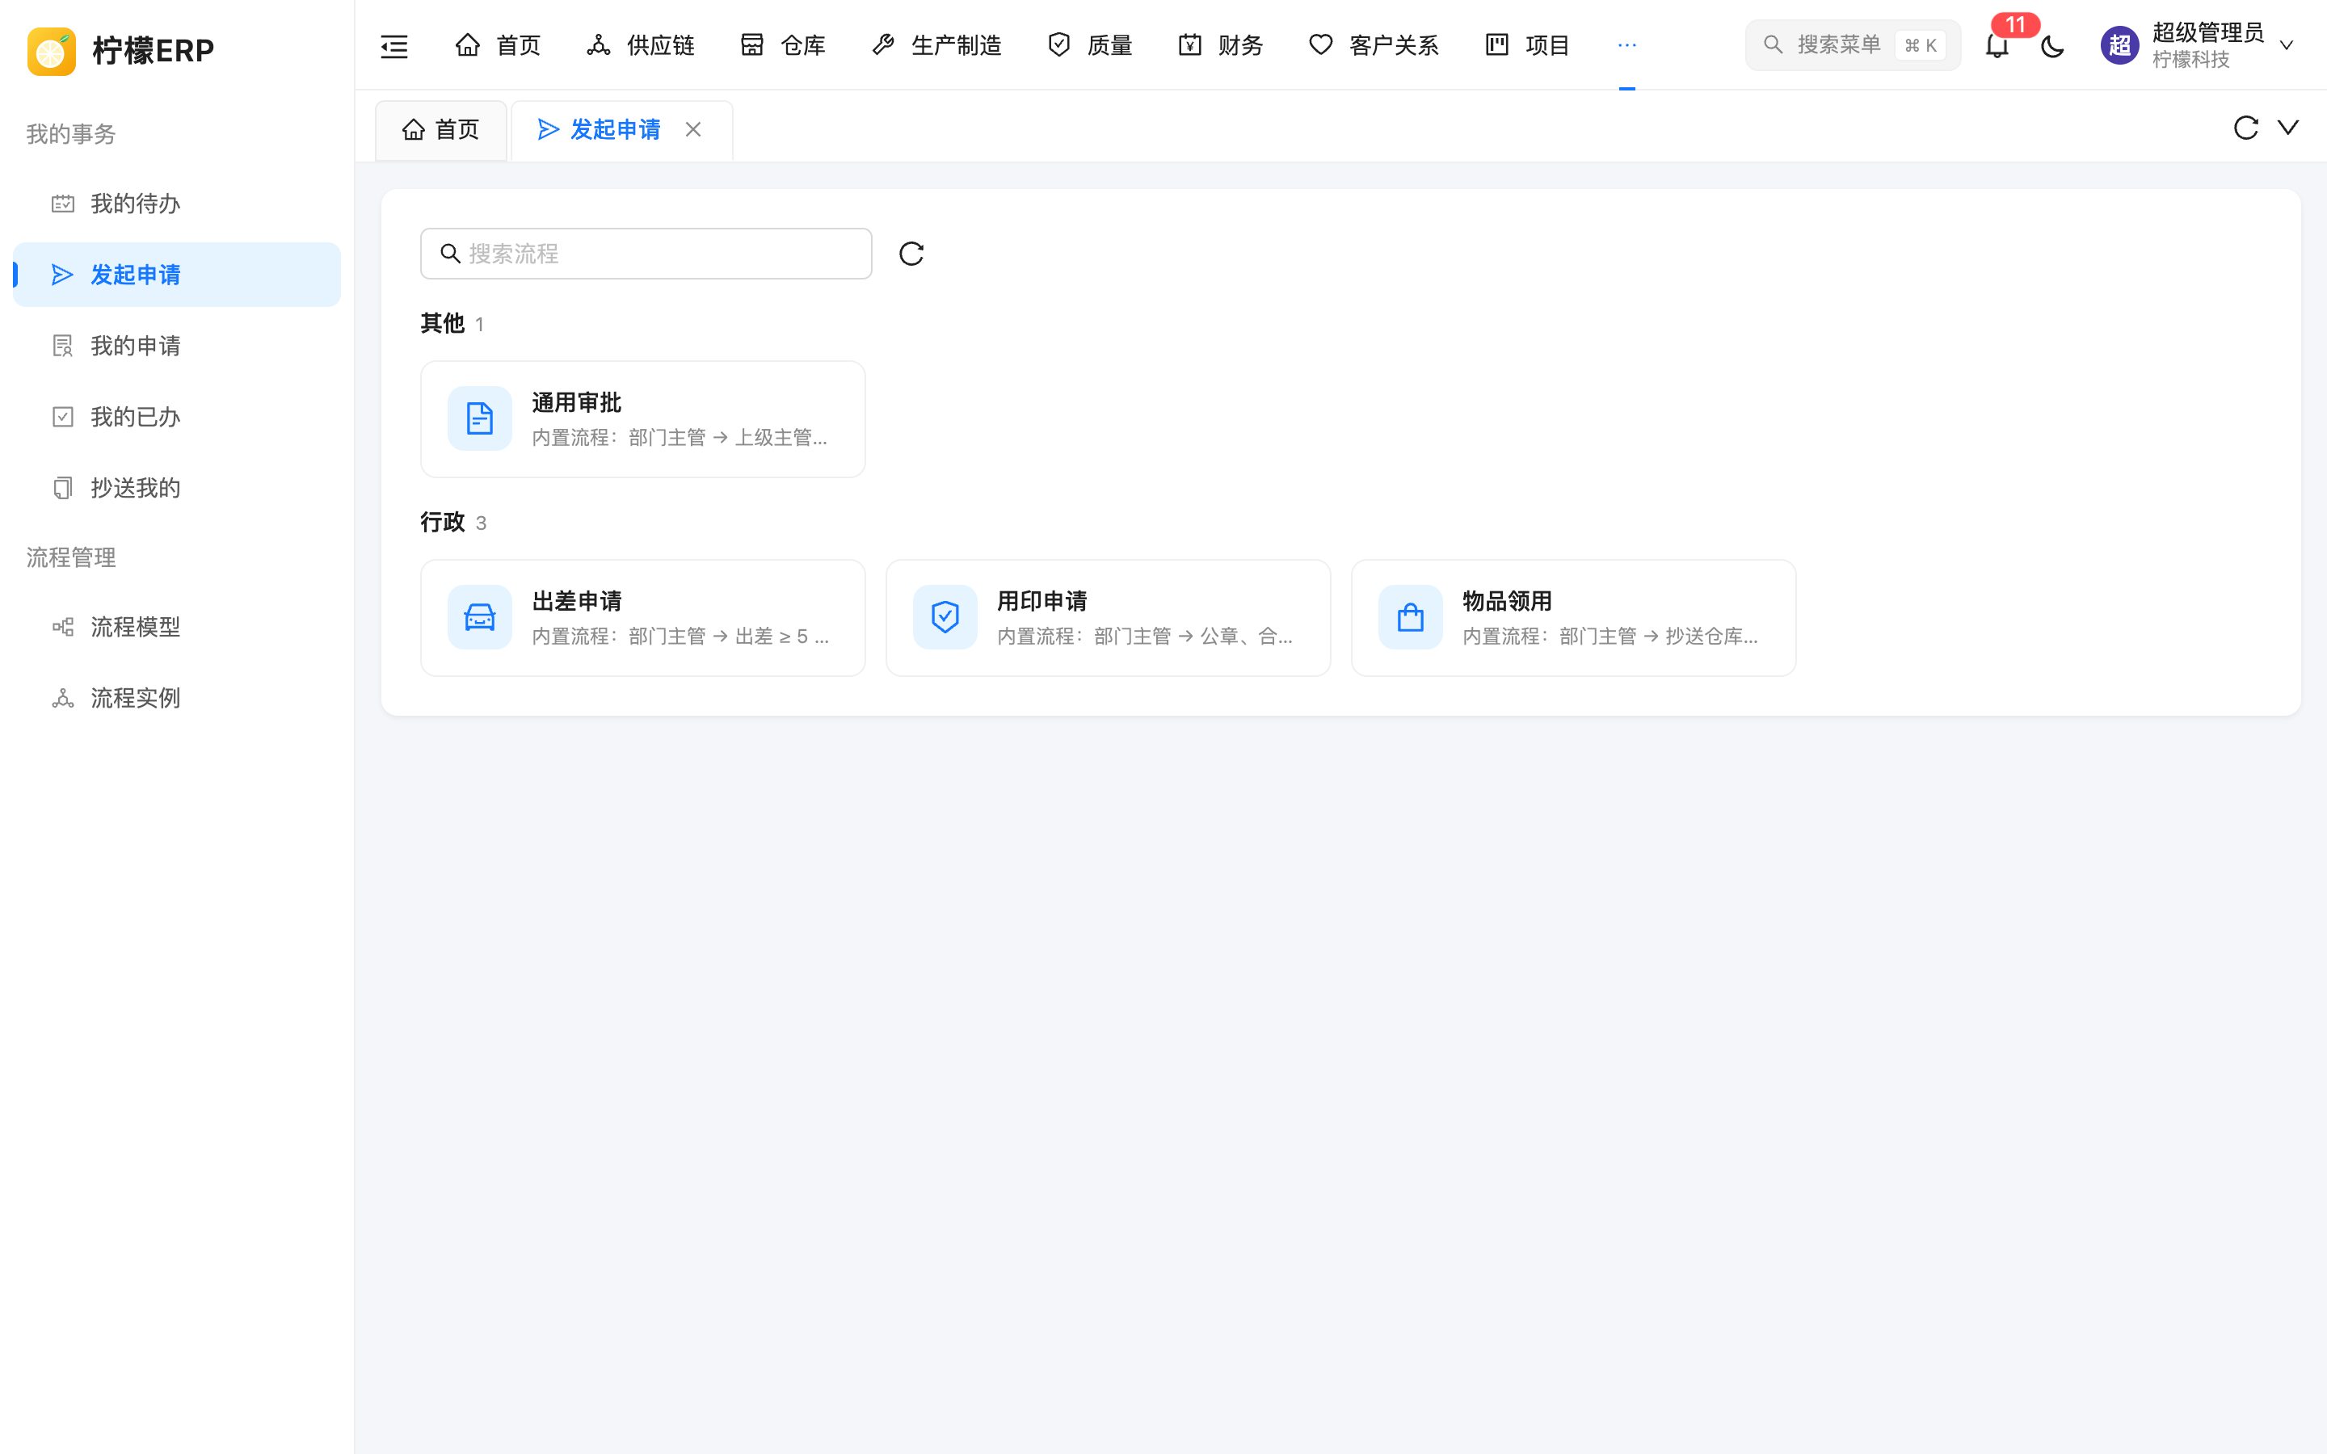
Task: Go to 我的申请 in sidebar
Action: pyautogui.click(x=177, y=347)
